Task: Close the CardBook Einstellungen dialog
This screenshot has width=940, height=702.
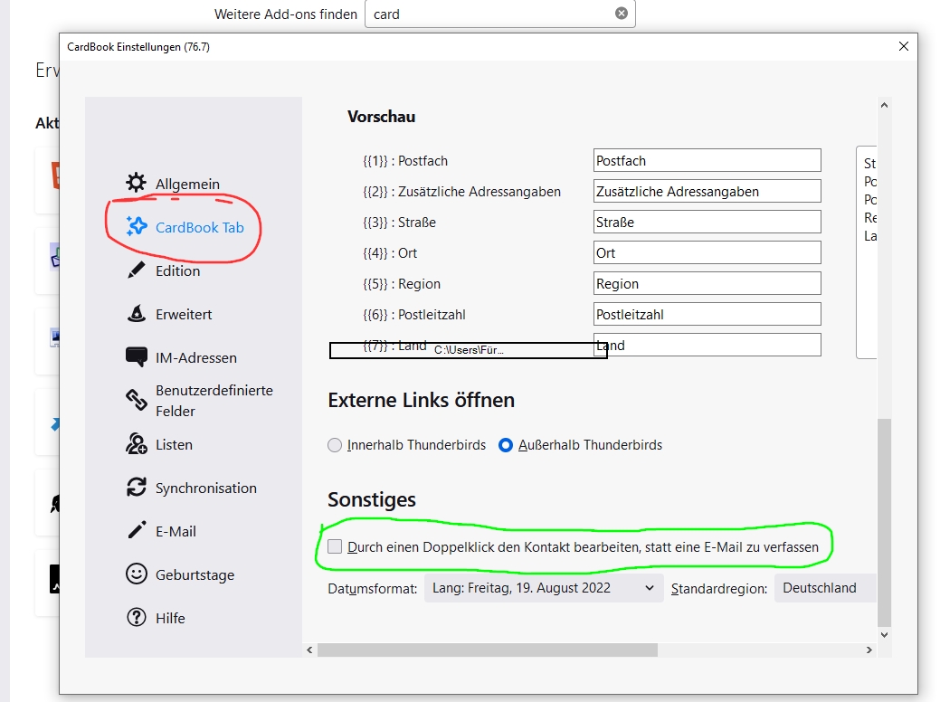Action: point(904,46)
